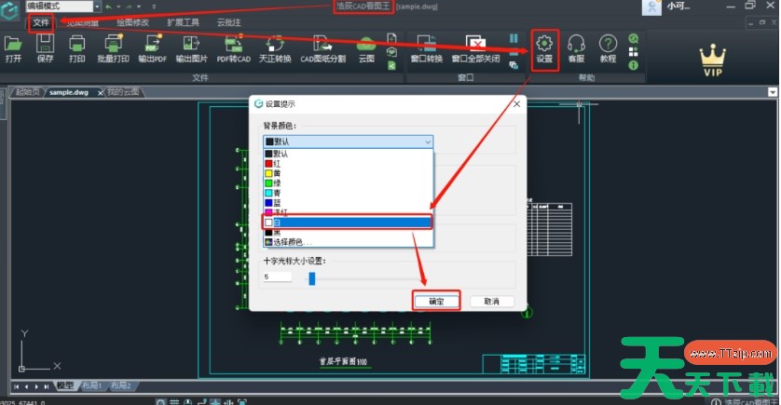This screenshot has width=781, height=405.
Task: Click the crosshair size value input field
Action: click(277, 277)
